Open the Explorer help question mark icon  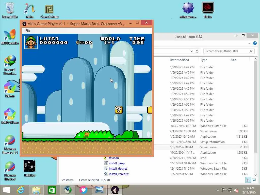click(x=255, y=43)
